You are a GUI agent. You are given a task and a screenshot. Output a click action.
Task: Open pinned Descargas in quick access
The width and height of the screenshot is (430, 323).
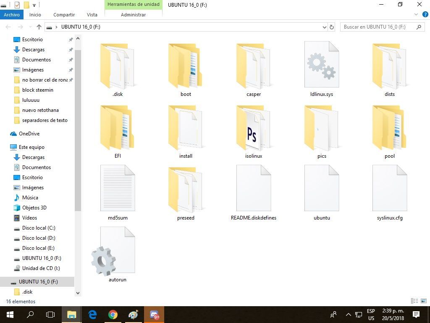[x=33, y=50]
